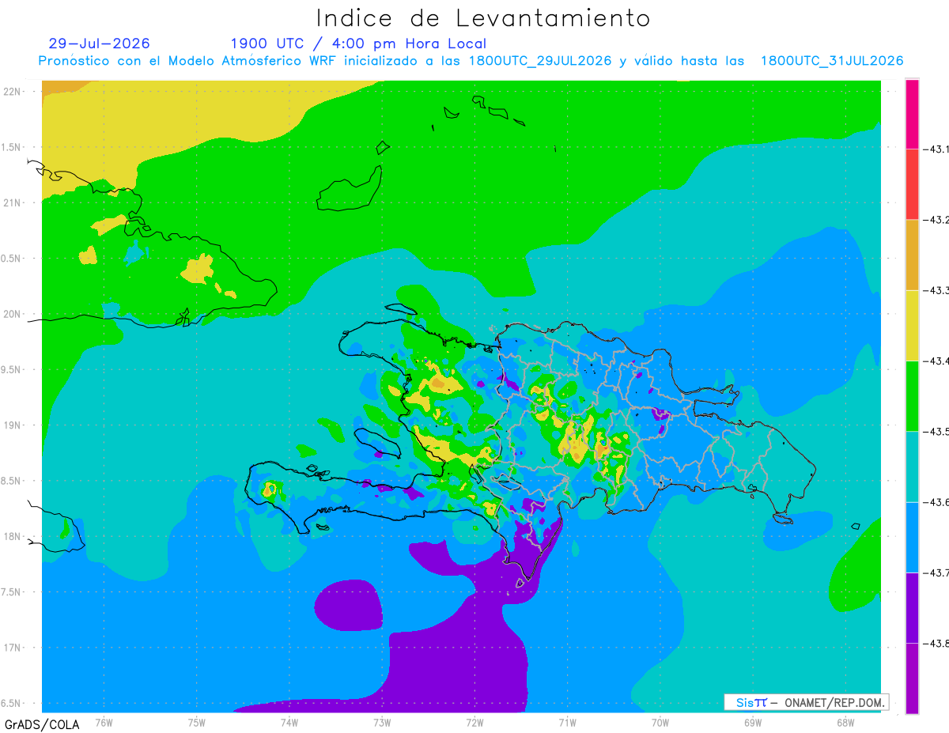Click the latitude label "19N"
Image resolution: width=949 pixels, height=733 pixels.
pyautogui.click(x=13, y=425)
